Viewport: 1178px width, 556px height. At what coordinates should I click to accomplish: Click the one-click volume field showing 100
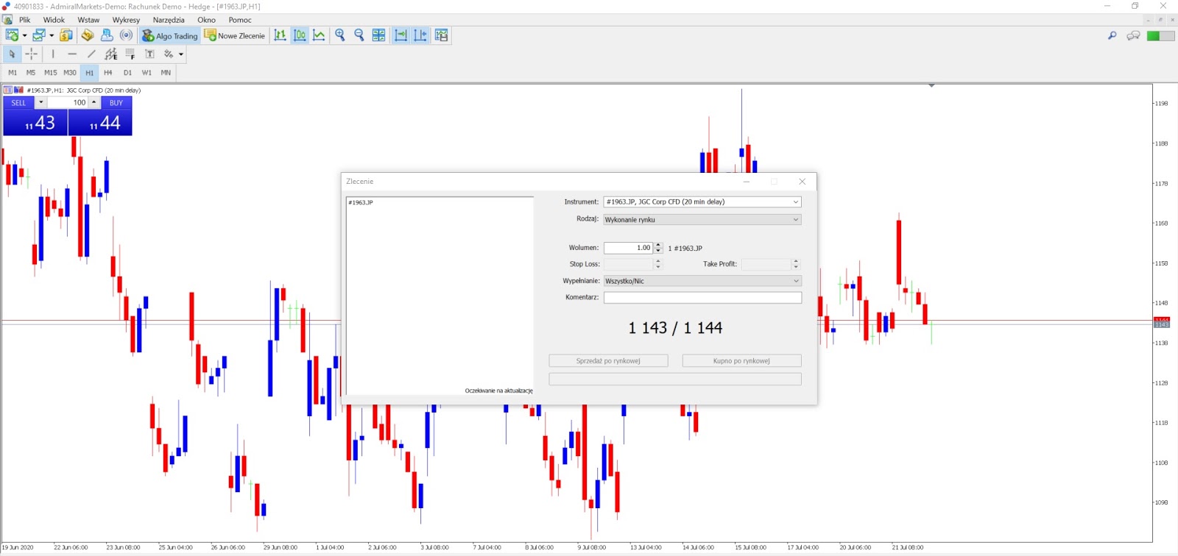point(68,103)
